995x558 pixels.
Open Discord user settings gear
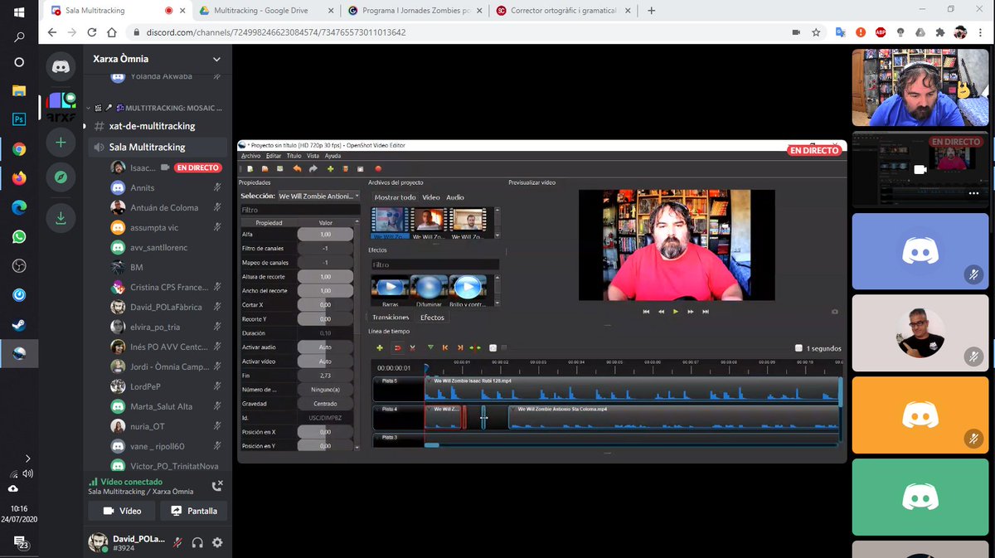point(217,542)
